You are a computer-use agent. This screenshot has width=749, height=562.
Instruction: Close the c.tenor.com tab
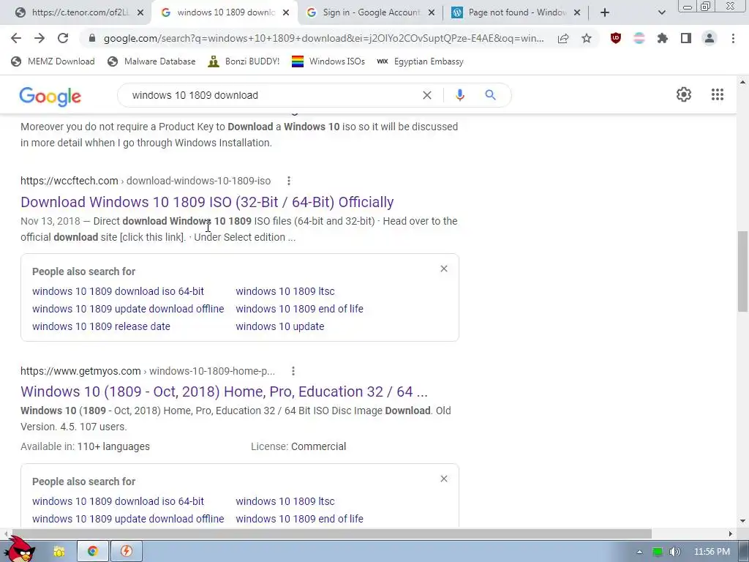[140, 12]
